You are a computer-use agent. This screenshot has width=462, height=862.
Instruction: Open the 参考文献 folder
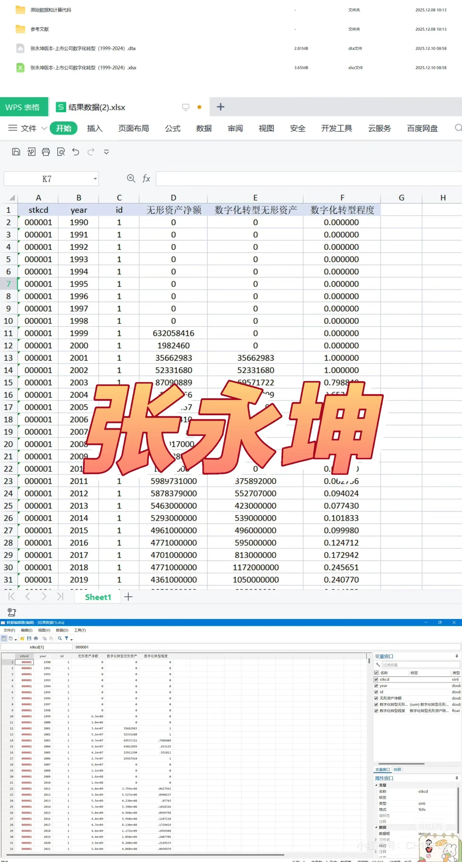coord(39,29)
